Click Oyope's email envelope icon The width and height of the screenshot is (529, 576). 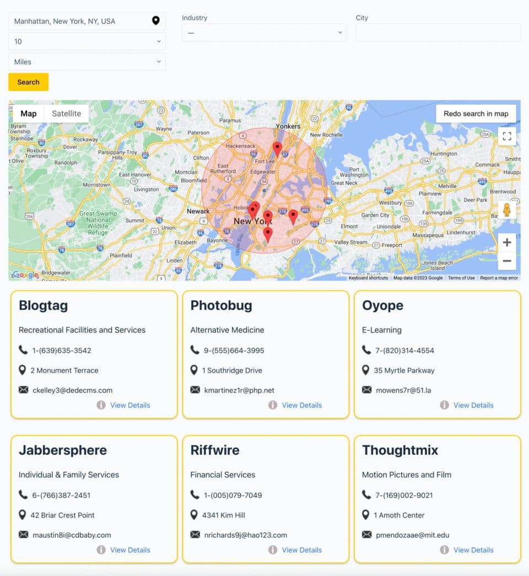[366, 390]
